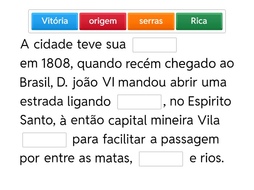254x190 pixels.
Task: Click the blank after "A cidade teve sua"
Action: tap(155, 45)
